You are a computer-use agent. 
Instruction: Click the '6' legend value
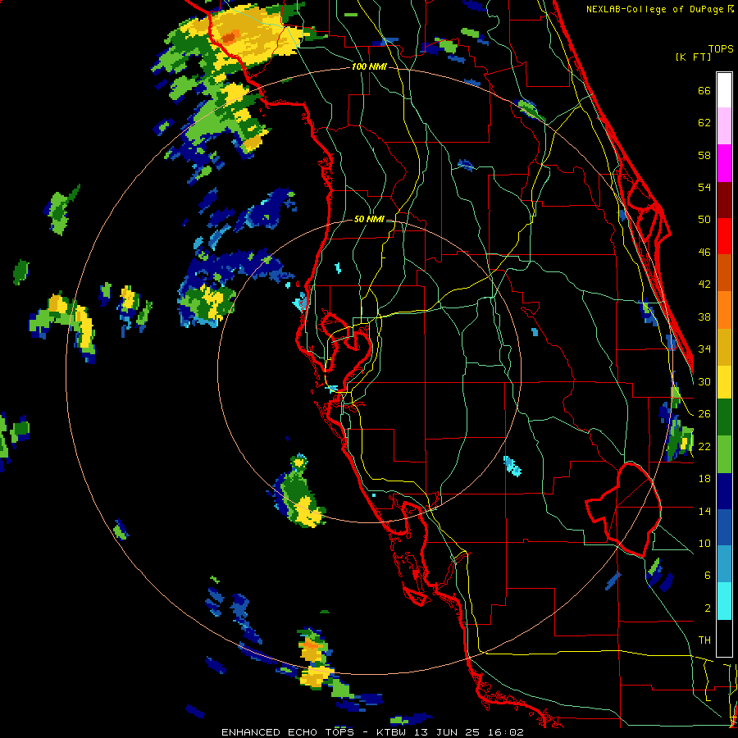click(708, 576)
